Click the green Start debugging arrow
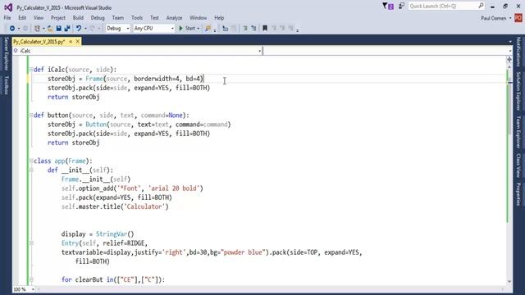This screenshot has height=295, width=525. (180, 29)
